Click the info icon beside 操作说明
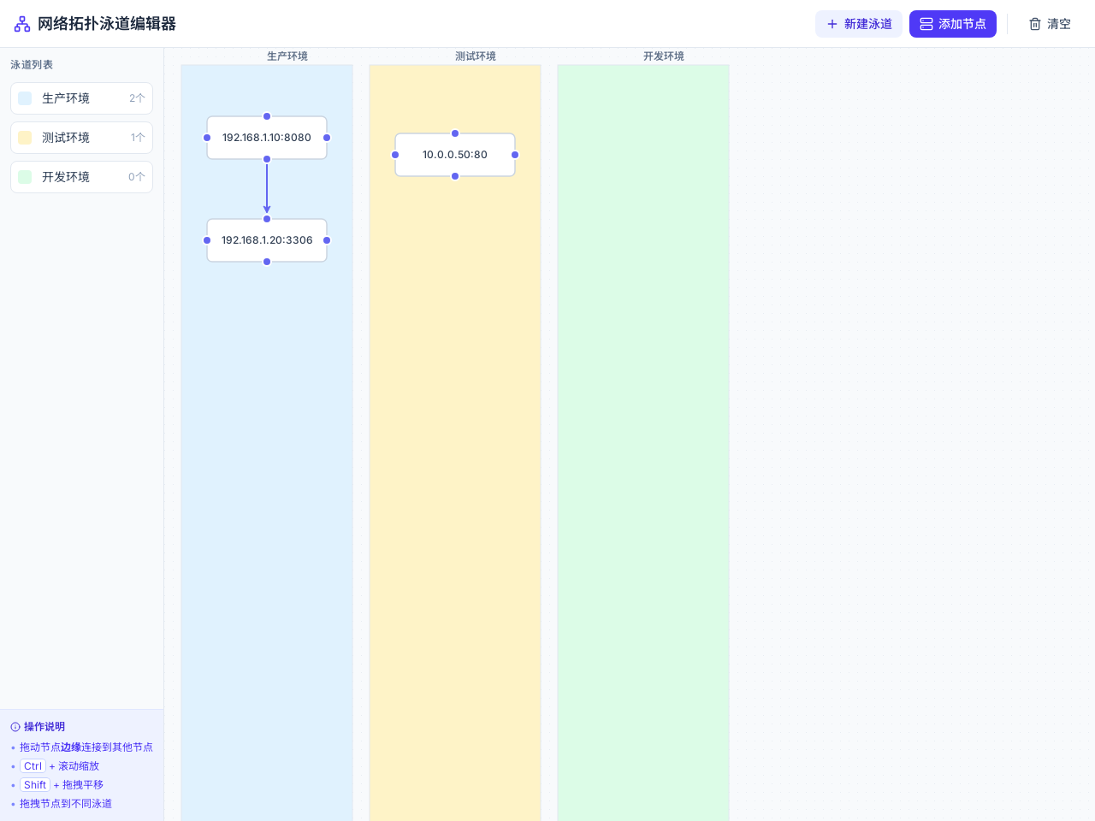1095x821 pixels. click(x=15, y=727)
